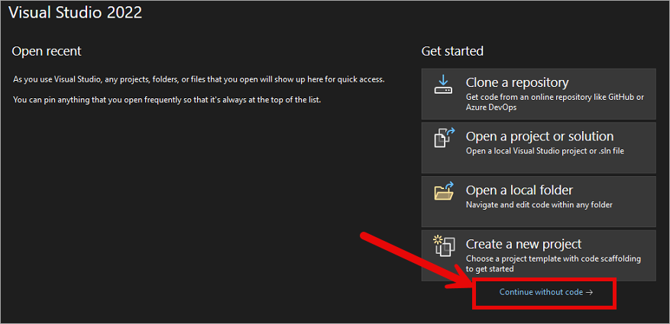Click the Open a project or solution icon
Viewport: 670px width, 324px height.
pyautogui.click(x=445, y=138)
